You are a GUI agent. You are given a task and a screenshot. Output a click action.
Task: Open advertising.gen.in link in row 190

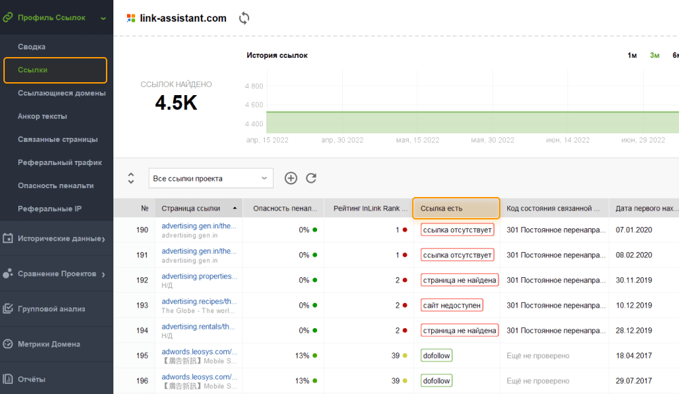tap(199, 226)
